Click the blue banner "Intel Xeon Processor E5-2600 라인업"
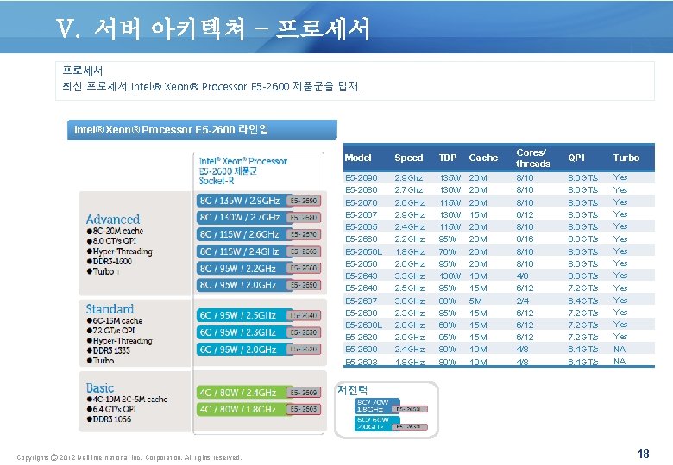Screen dimensions: 673x465 [x=202, y=130]
